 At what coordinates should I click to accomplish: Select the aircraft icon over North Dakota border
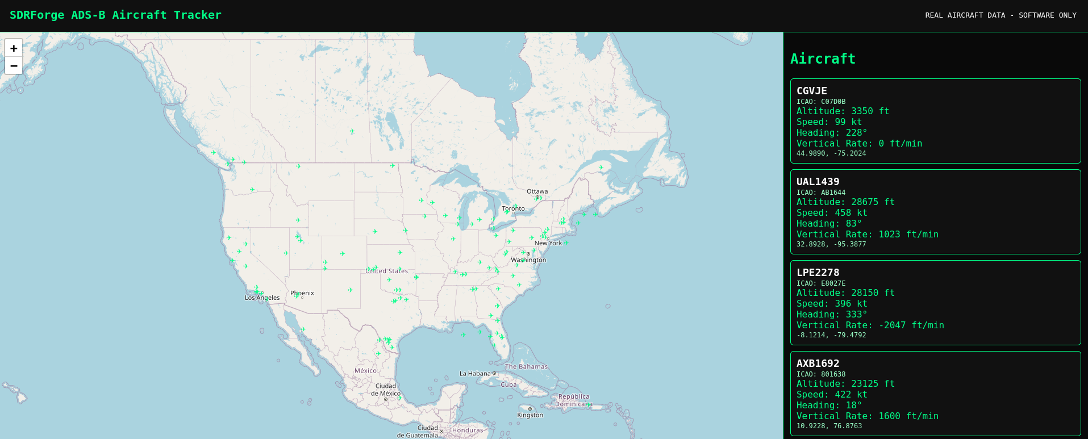[x=392, y=166]
